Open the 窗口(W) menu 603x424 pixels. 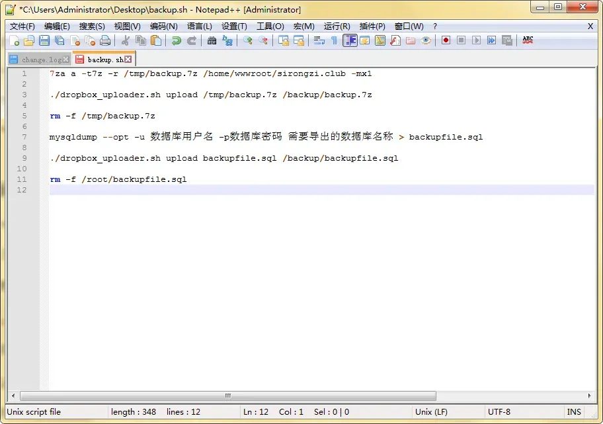click(x=409, y=26)
